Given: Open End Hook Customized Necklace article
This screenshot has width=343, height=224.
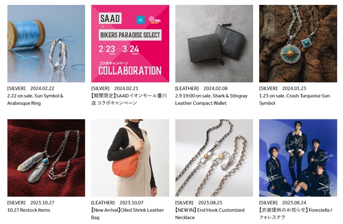Looking at the screenshot, I should 210,214.
